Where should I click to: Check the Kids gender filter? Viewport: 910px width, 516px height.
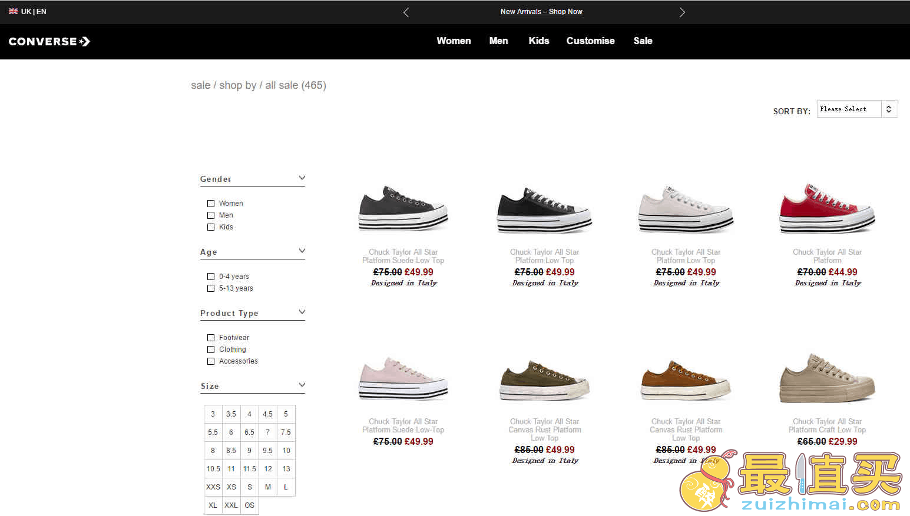click(x=211, y=227)
